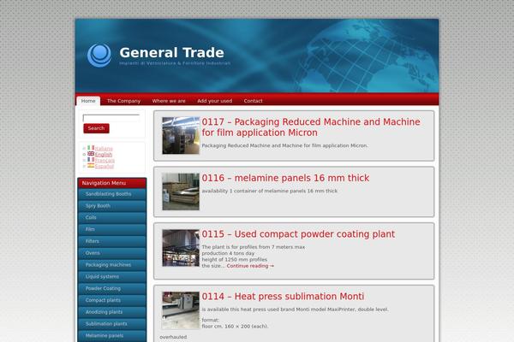This screenshot has width=514, height=342.
Task: Click the General Trade logo icon
Action: pos(99,56)
